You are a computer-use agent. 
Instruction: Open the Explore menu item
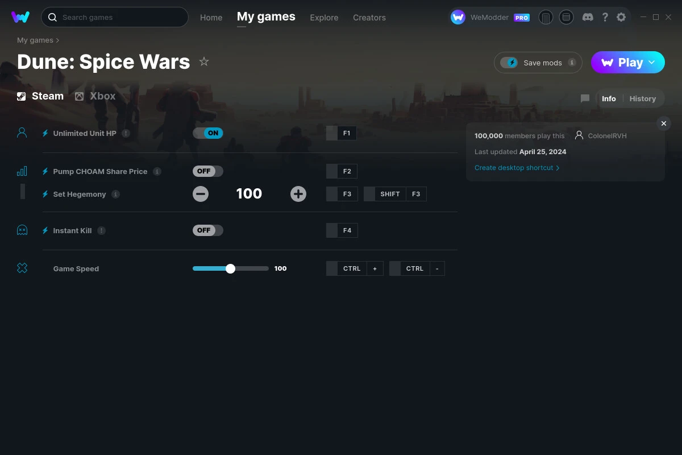324,18
